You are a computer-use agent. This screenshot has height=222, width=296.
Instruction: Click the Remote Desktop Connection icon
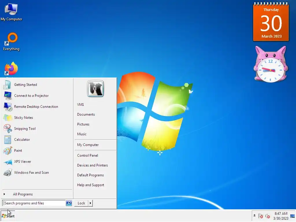(8, 107)
